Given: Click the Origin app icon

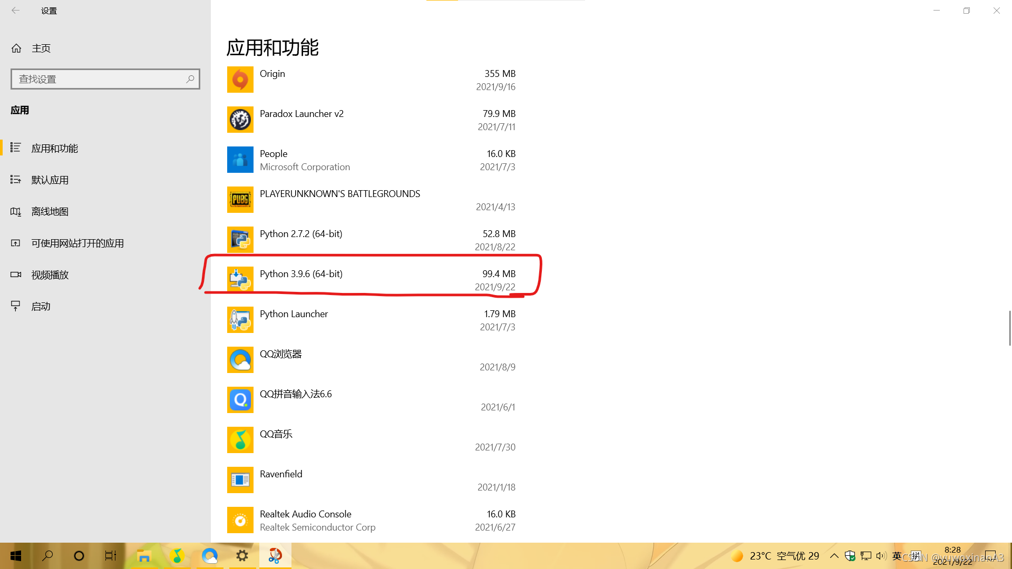Looking at the screenshot, I should (240, 80).
